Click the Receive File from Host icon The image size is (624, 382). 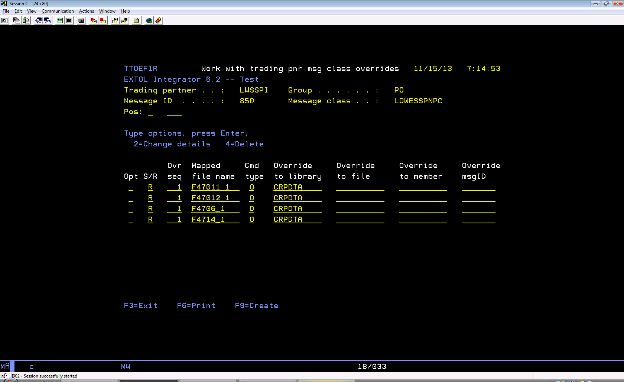[x=48, y=20]
